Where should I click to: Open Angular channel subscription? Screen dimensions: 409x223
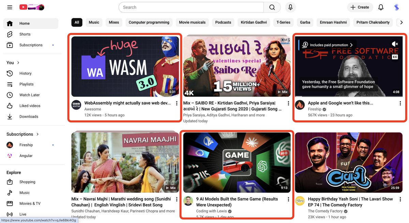tap(31, 156)
